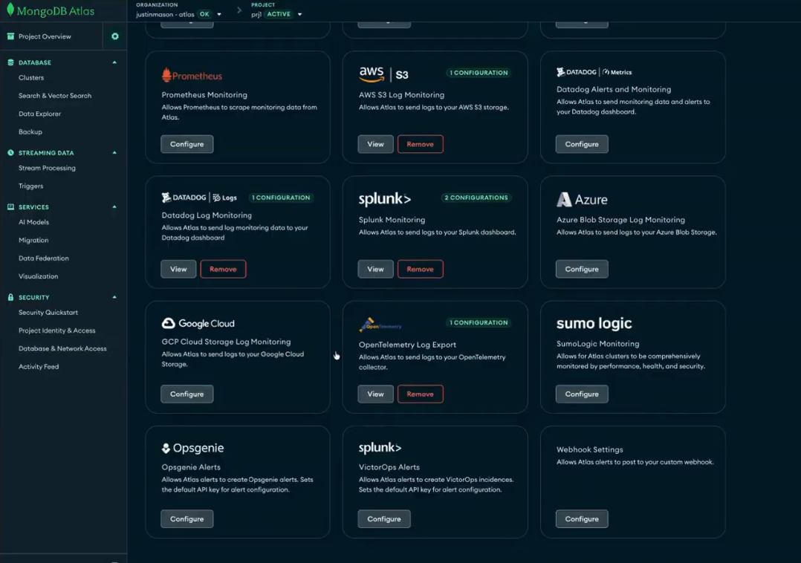View AWS S3 Log Monitoring configuration
The image size is (801, 563).
[x=375, y=144]
